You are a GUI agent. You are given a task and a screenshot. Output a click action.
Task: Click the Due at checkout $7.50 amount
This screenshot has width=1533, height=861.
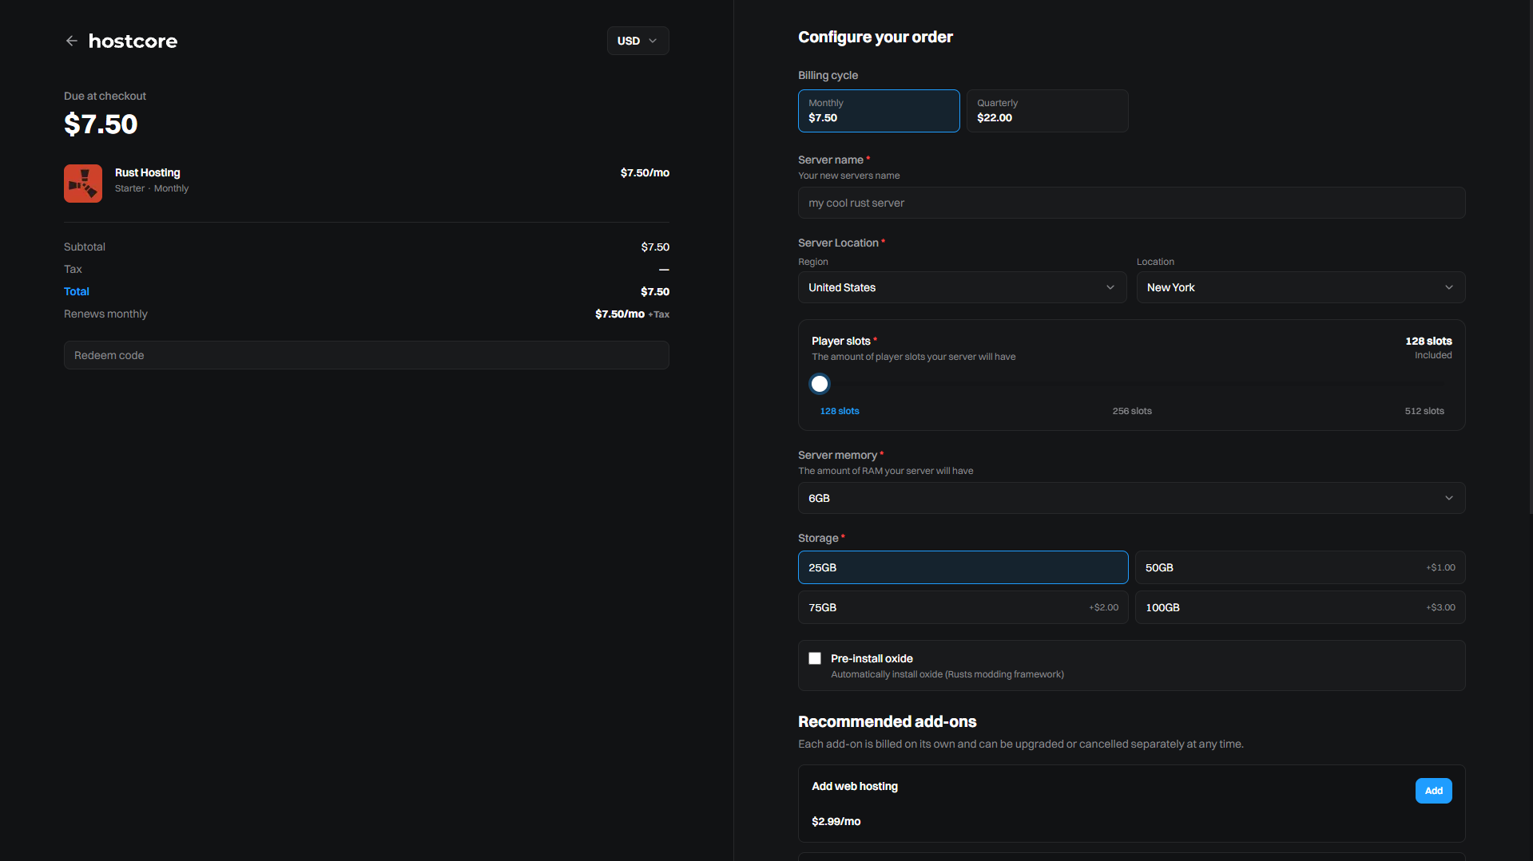pos(101,124)
